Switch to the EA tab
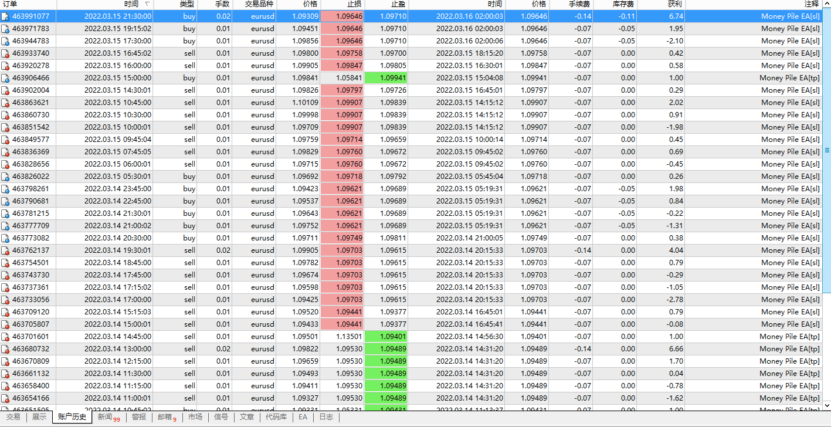 tap(303, 417)
